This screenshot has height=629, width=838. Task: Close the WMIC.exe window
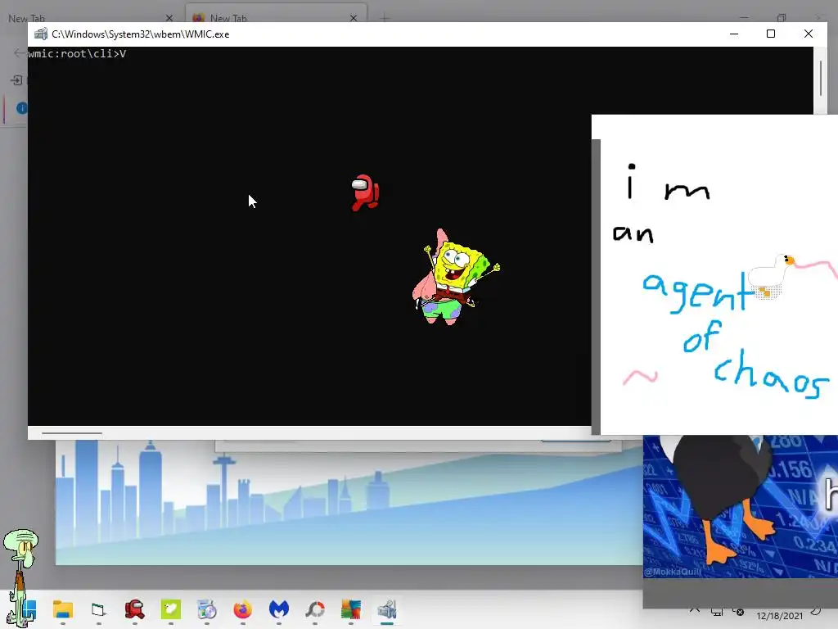pos(808,34)
